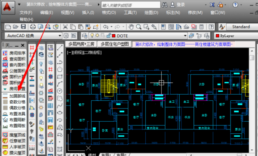Activate the Pan hand tool
Screen dimensions: 258x156
point(131,27)
